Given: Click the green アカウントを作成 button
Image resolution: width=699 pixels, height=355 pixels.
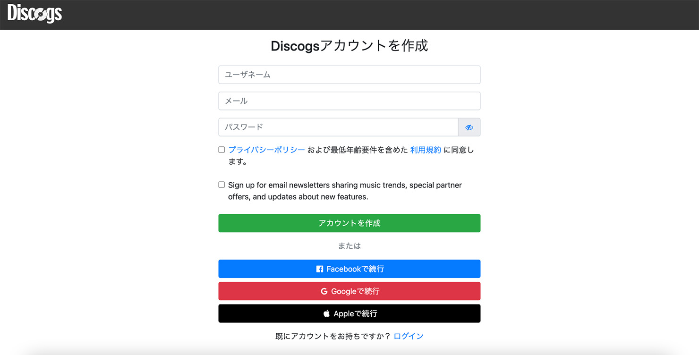Looking at the screenshot, I should (x=349, y=223).
